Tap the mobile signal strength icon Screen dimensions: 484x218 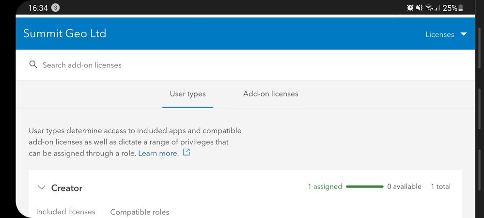point(437,8)
